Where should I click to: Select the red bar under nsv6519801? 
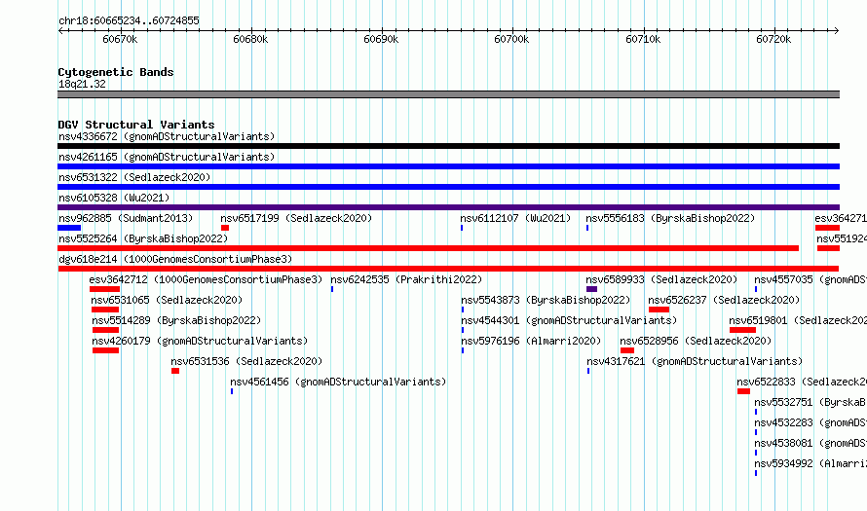(x=742, y=330)
